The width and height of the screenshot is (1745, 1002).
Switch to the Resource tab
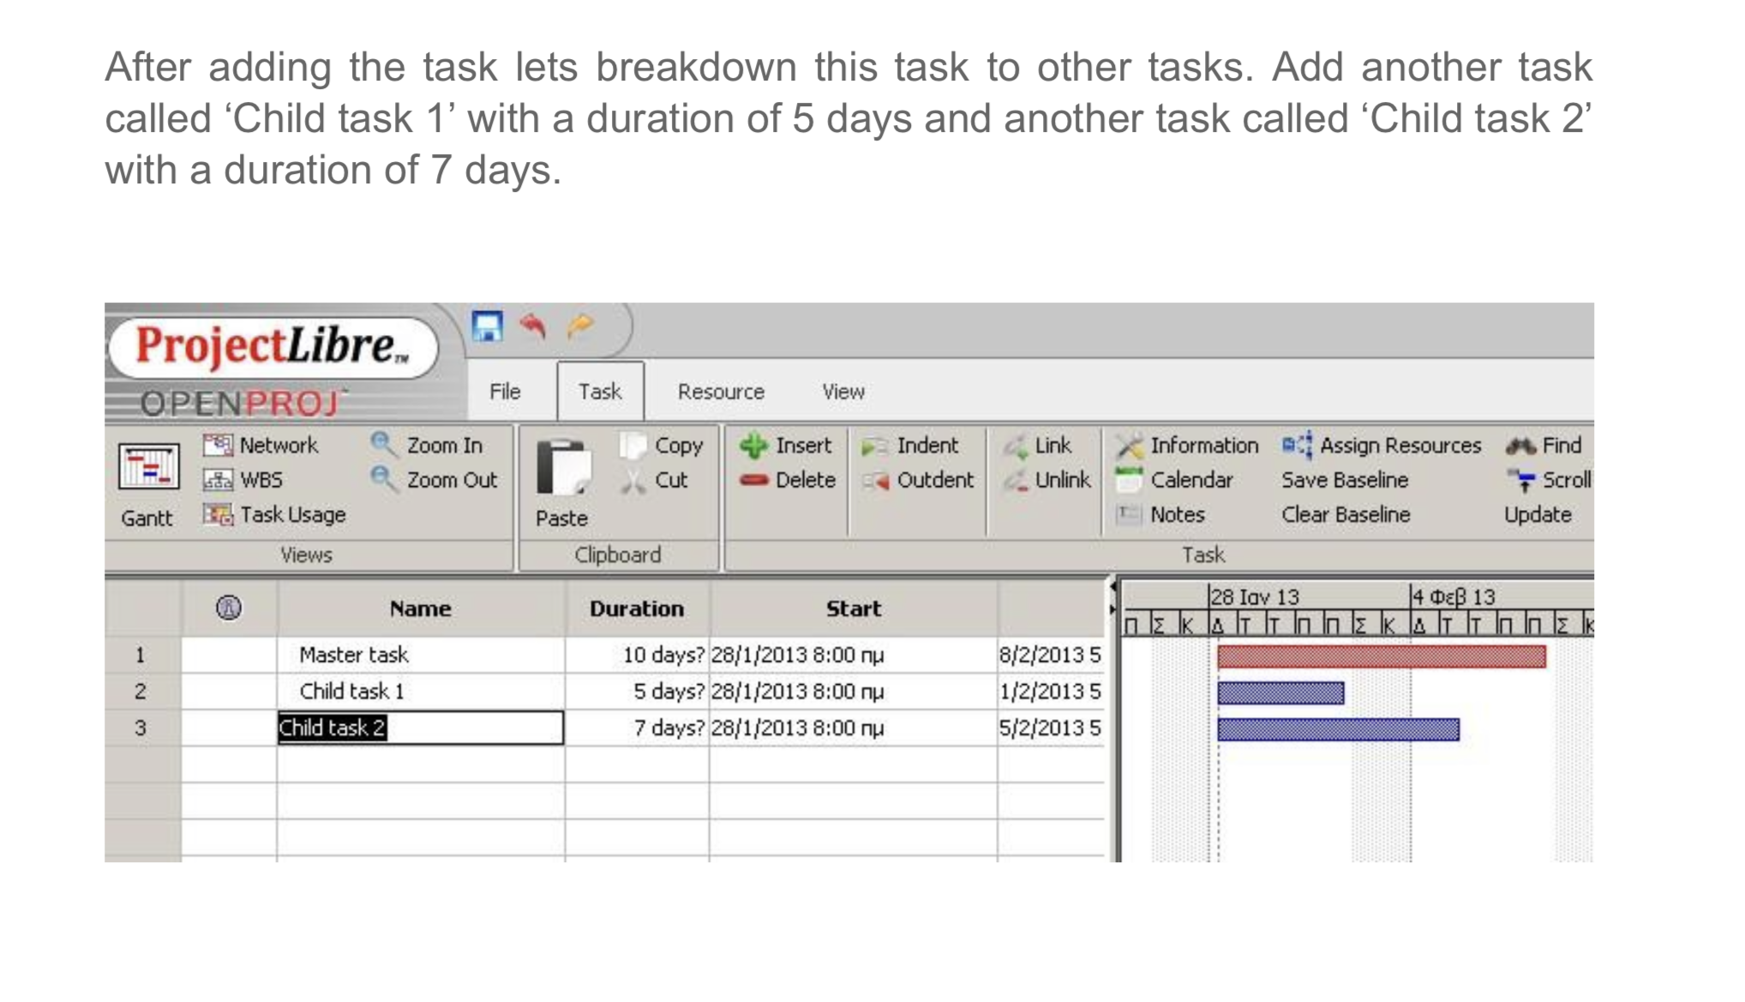point(720,391)
